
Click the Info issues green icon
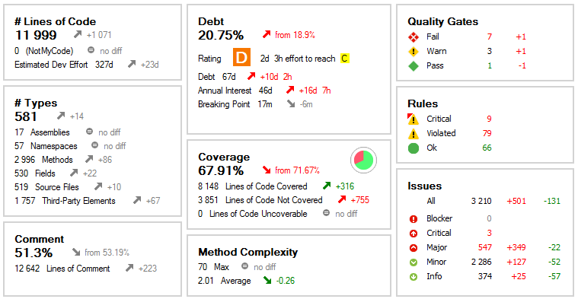coord(414,277)
